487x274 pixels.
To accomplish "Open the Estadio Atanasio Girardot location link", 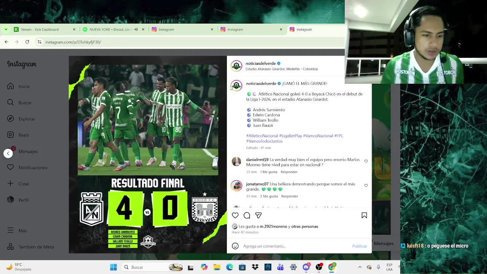I will [x=282, y=69].
